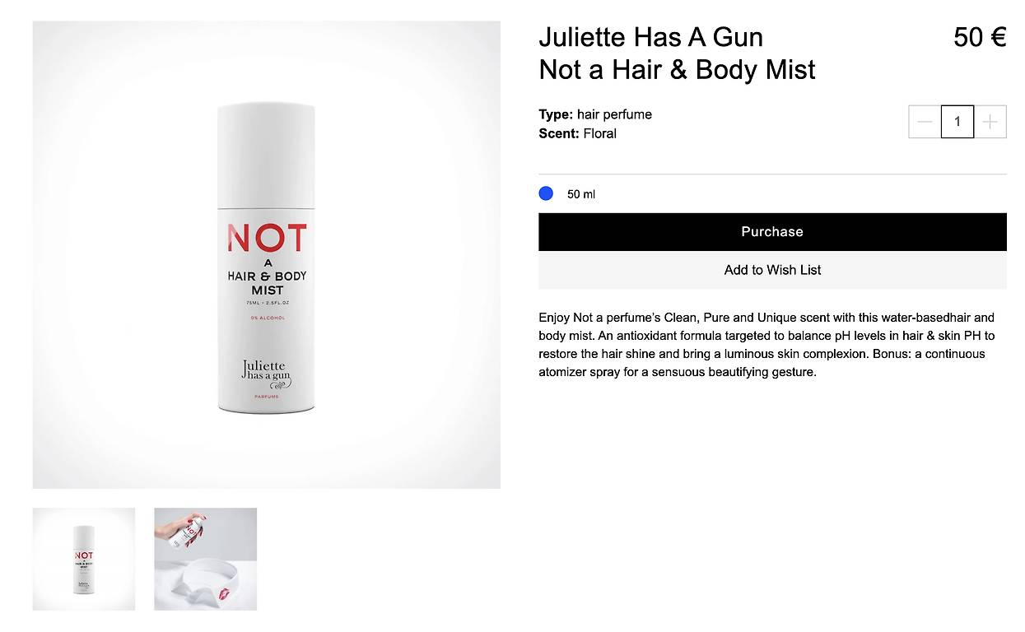The image size is (1025, 632).
Task: Select the blue 50 ml size option
Action: pyautogui.click(x=546, y=193)
